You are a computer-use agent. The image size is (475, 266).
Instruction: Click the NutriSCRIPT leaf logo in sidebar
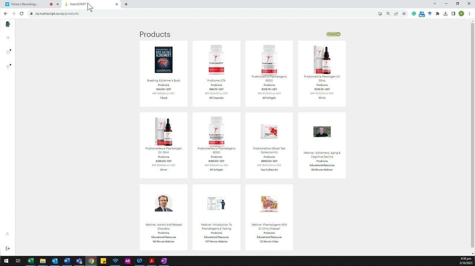(x=8, y=24)
